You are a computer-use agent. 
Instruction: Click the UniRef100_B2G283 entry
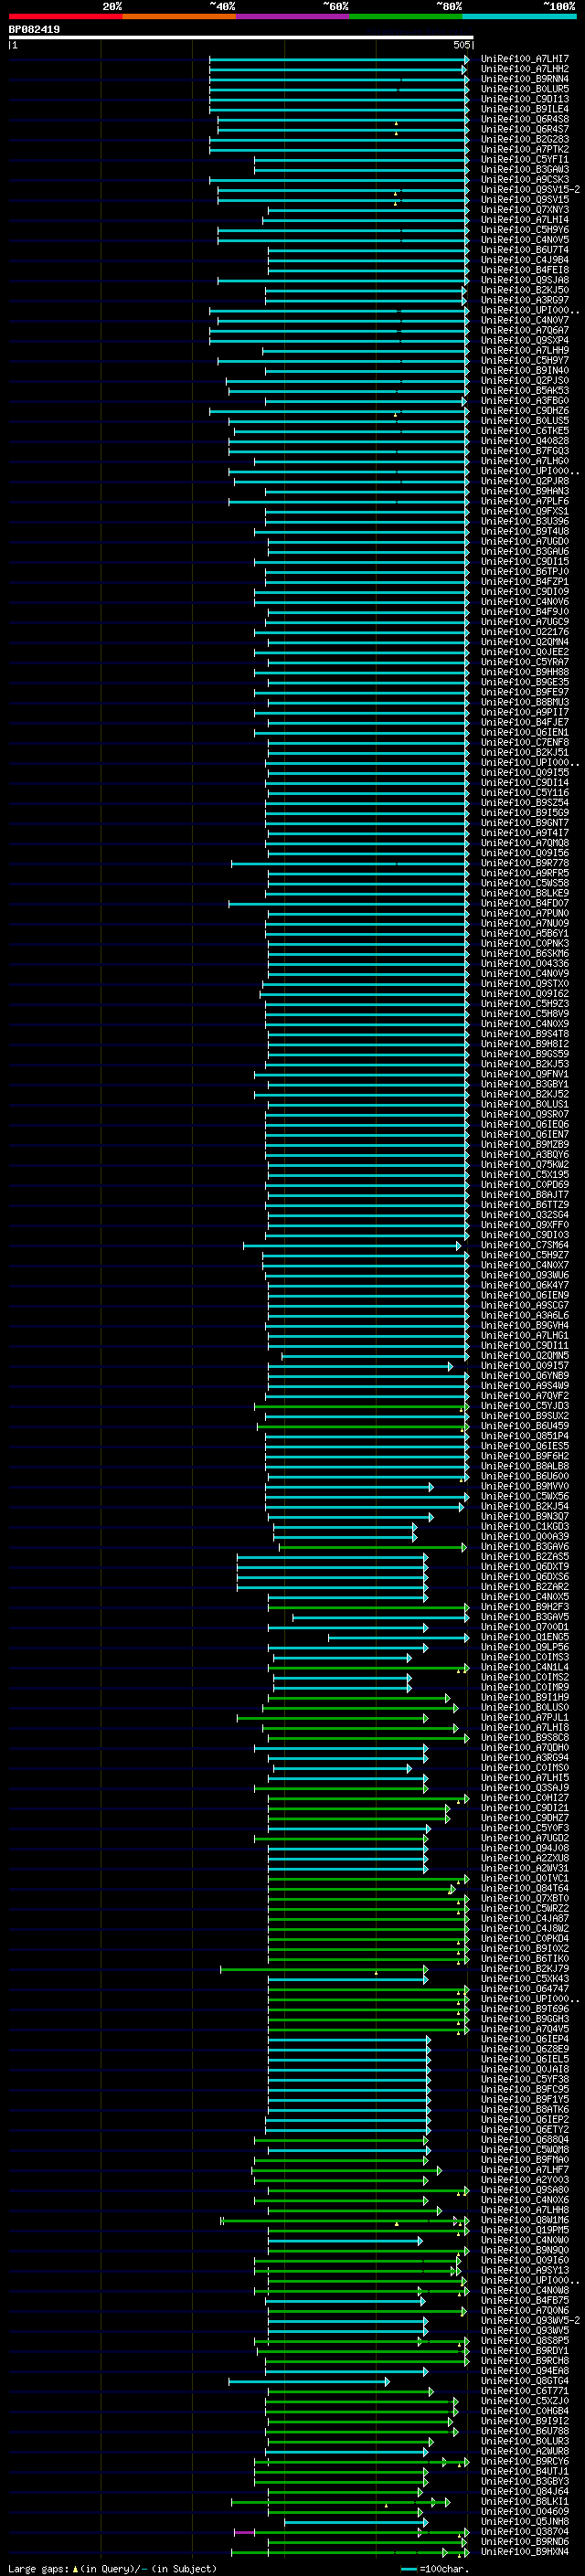(524, 139)
